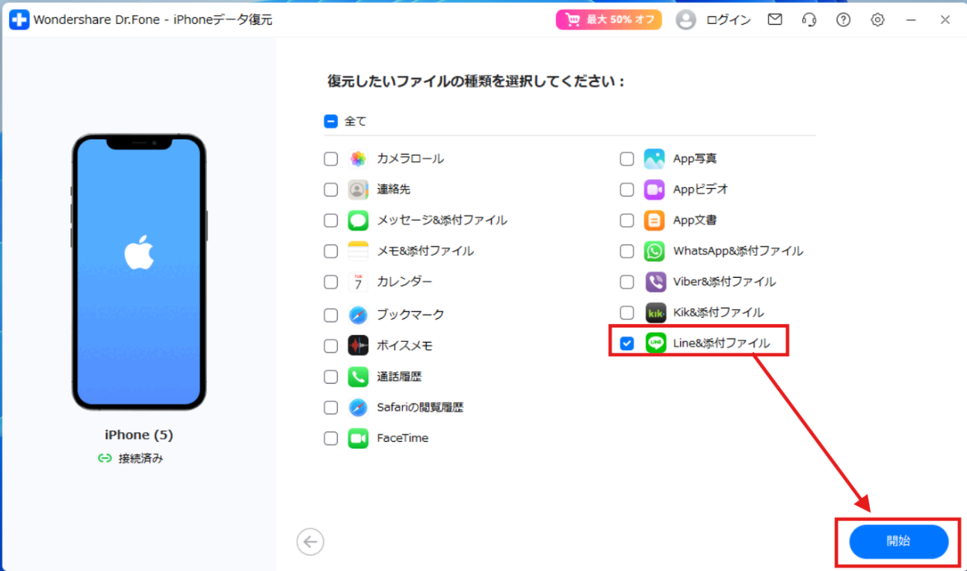Check the FaceTime checkbox
This screenshot has height=571, width=967.
coord(330,438)
